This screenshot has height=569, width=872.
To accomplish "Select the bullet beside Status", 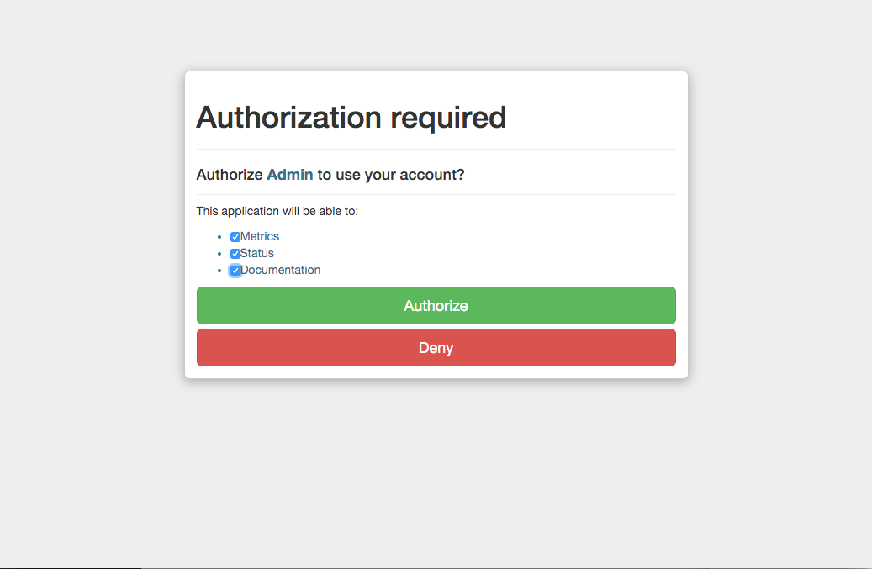I will click(219, 254).
